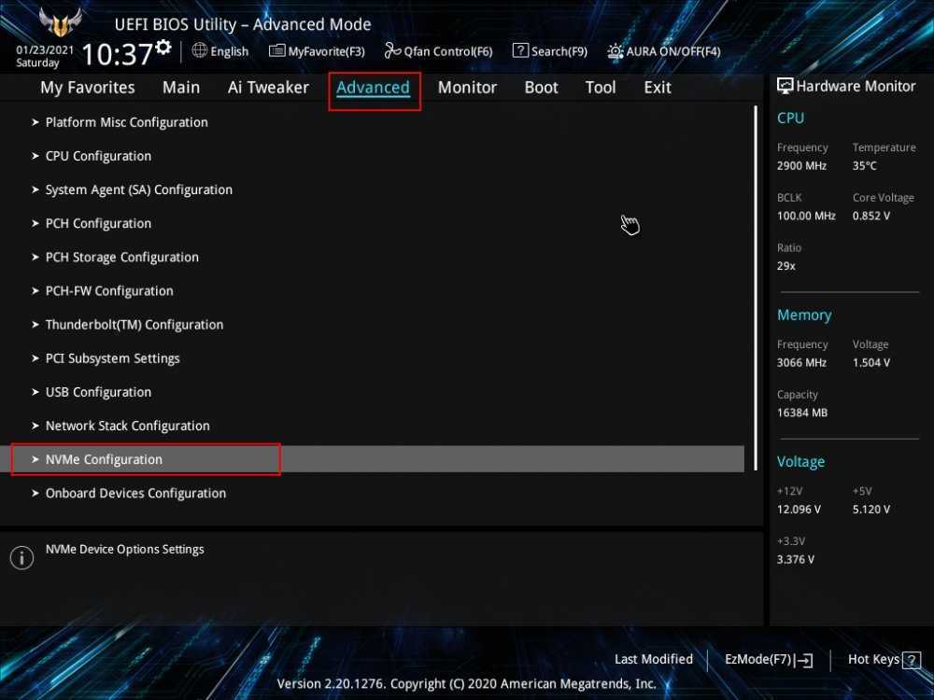Click the Hardware Monitor display icon
This screenshot has height=700, width=934.
[x=785, y=86]
